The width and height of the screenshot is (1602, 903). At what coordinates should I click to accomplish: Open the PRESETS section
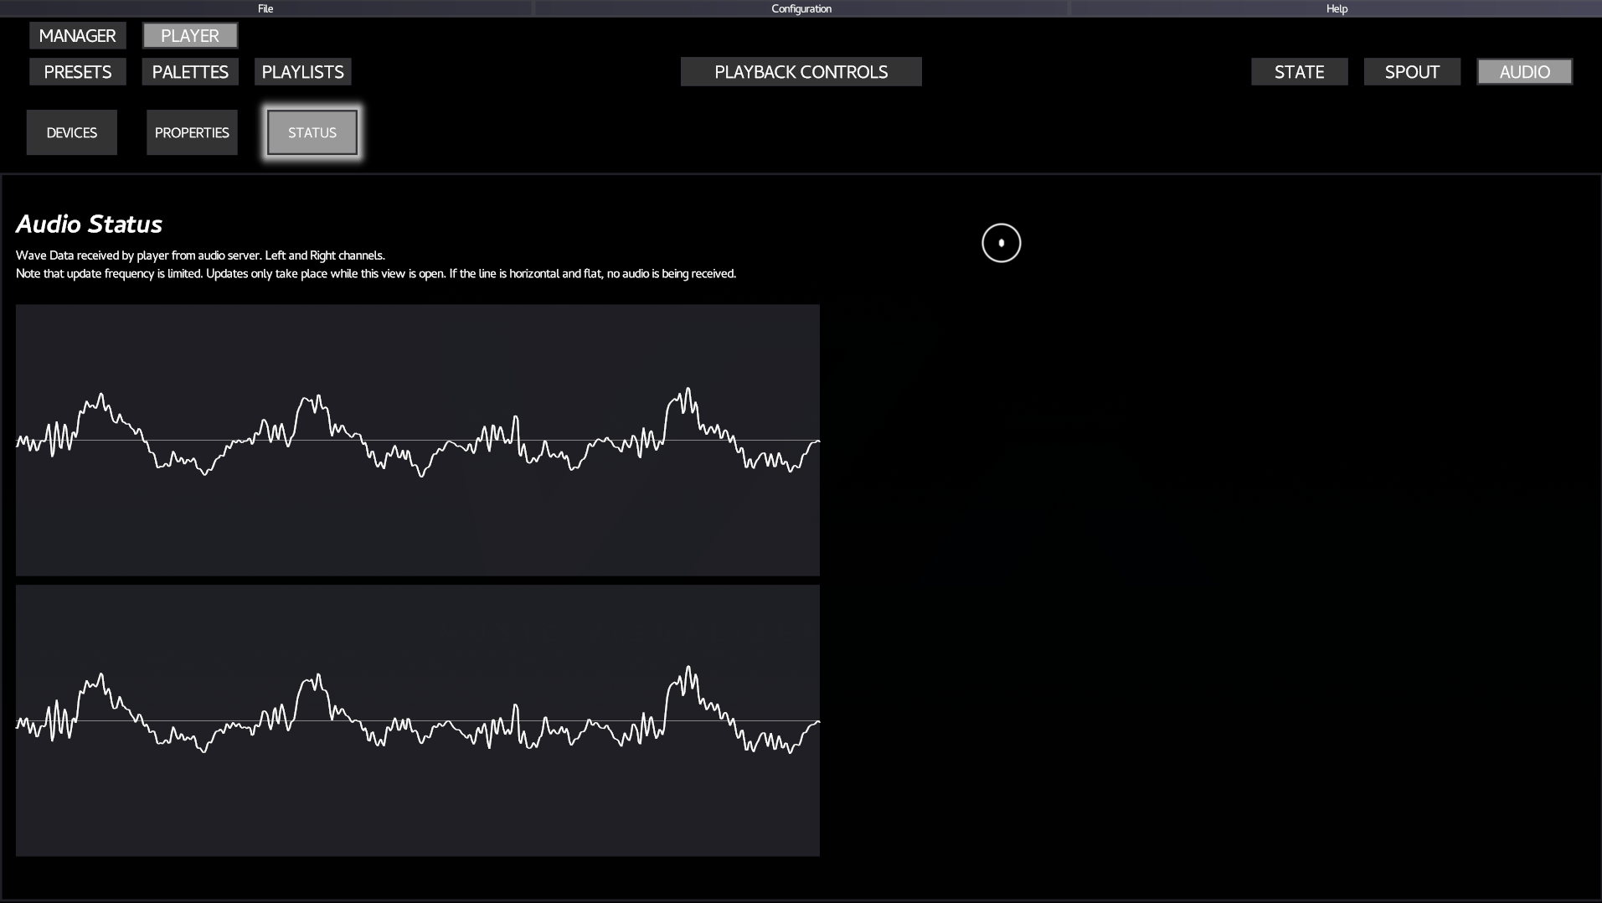pyautogui.click(x=78, y=72)
